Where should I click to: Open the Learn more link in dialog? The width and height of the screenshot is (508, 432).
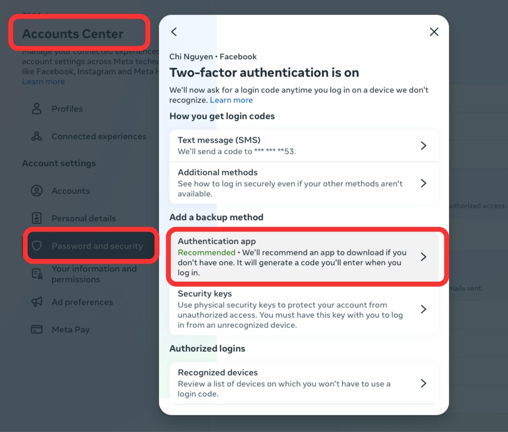tap(231, 100)
